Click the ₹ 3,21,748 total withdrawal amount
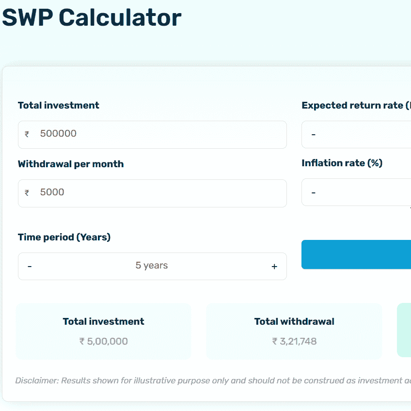This screenshot has width=411, height=411. click(294, 341)
